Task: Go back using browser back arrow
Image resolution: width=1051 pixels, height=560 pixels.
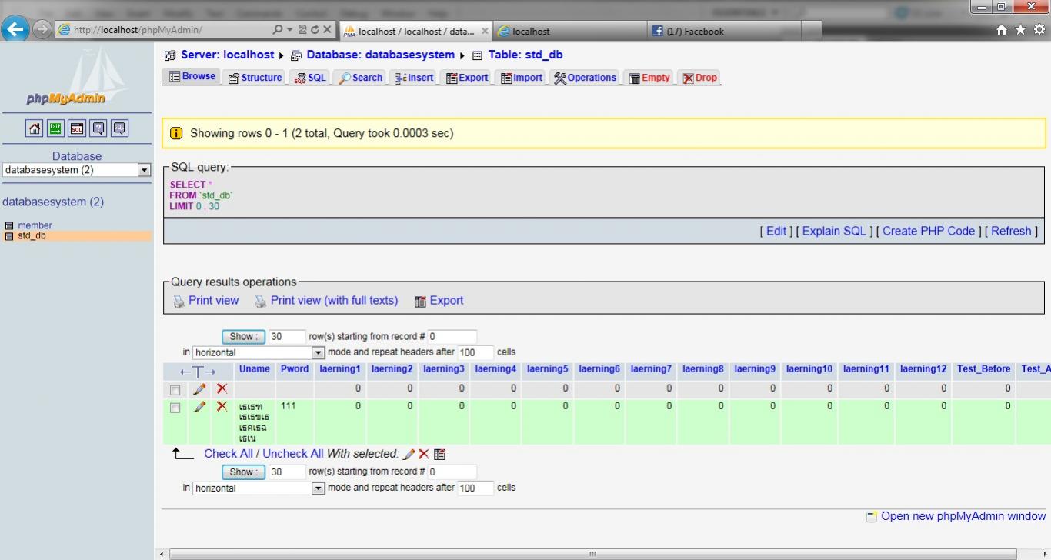Action: (x=15, y=29)
